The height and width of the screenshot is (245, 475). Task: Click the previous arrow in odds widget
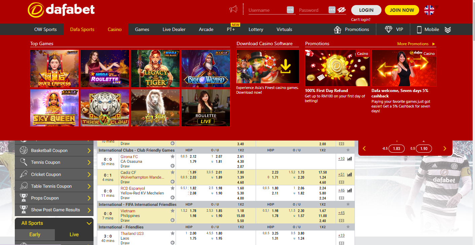[364, 149]
